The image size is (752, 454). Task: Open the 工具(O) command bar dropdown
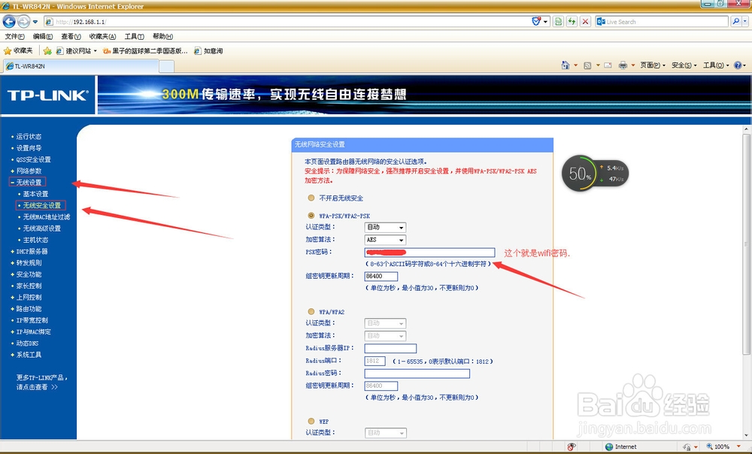[716, 65]
